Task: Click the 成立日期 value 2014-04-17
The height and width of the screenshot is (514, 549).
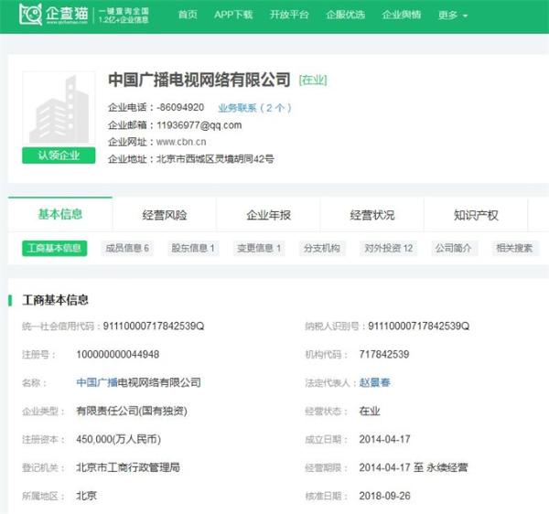Action: click(x=384, y=439)
